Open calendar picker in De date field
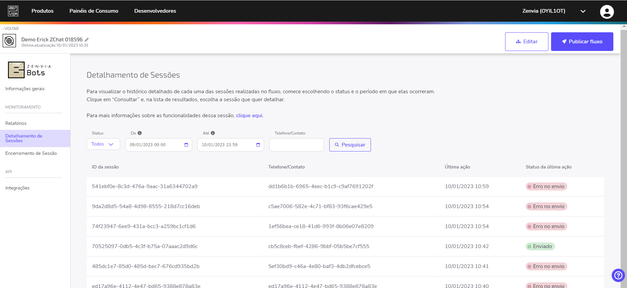The height and width of the screenshot is (288, 627). click(x=186, y=145)
